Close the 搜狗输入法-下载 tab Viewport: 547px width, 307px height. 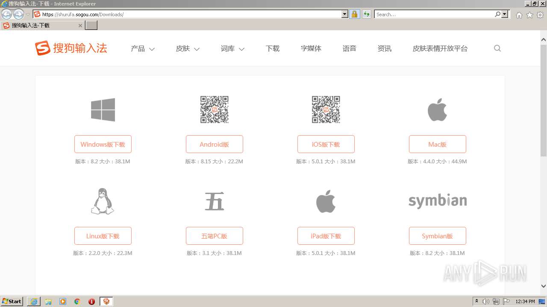[80, 26]
